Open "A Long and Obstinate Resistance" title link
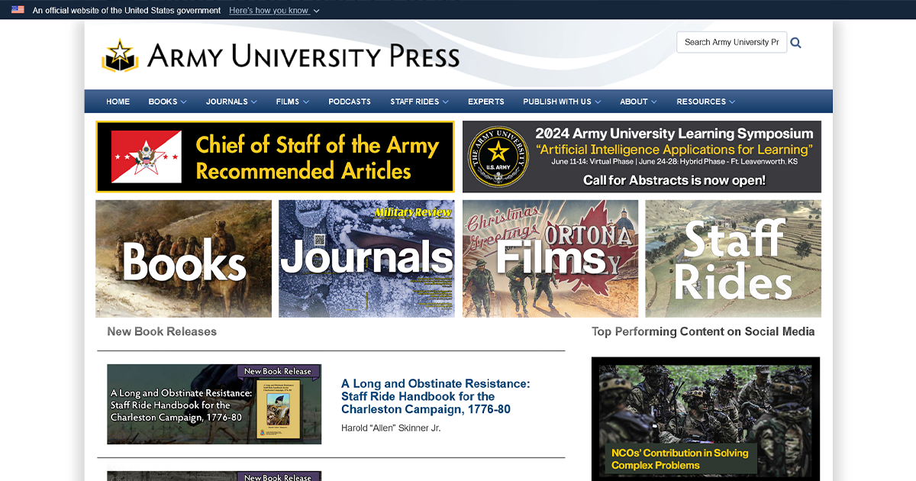This screenshot has width=916, height=481. click(435, 397)
